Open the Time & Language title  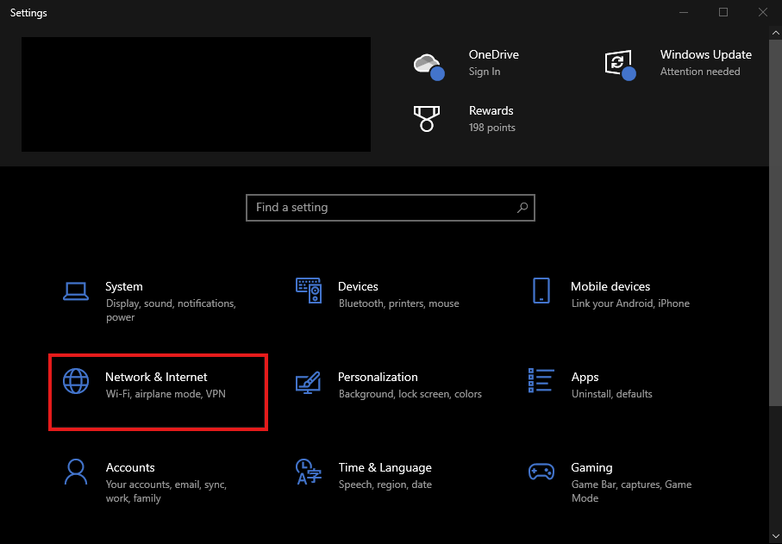pos(385,468)
